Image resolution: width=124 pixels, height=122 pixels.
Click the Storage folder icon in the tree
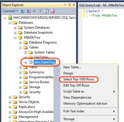[25, 87]
